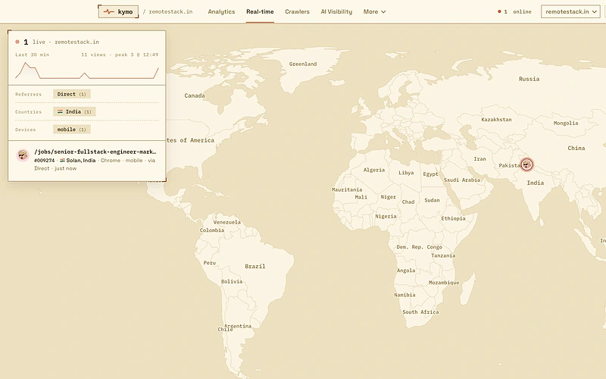Click the Argentina map label

[238, 326]
